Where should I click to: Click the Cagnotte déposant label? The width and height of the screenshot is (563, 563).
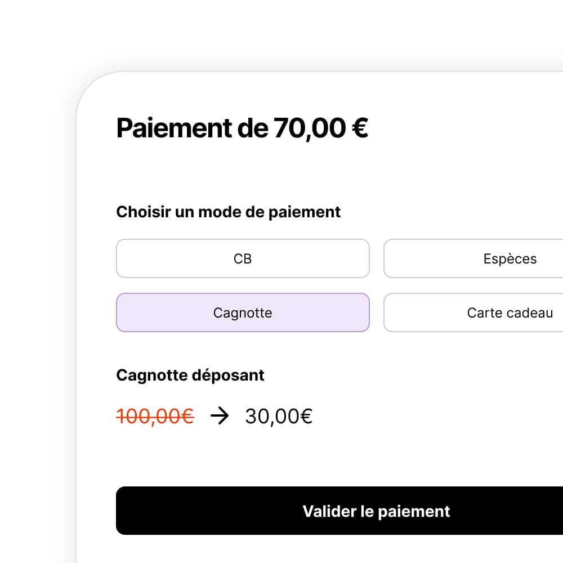tap(190, 375)
